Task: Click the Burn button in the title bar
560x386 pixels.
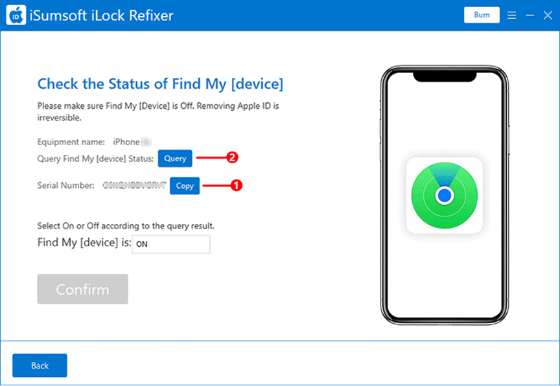Action: (x=482, y=15)
